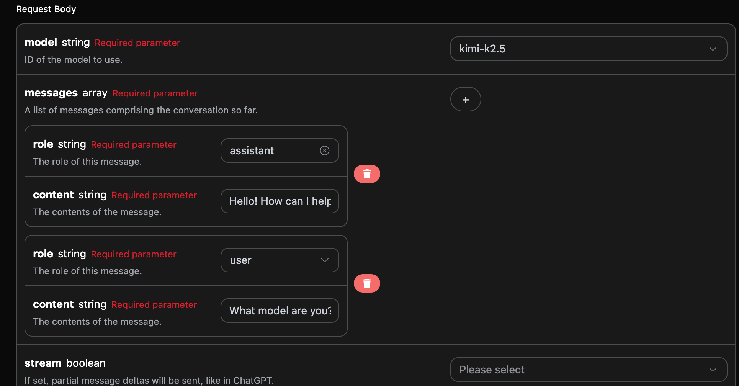This screenshot has height=386, width=739.
Task: Delete the assistant message with the trash icon
Action: (x=367, y=174)
